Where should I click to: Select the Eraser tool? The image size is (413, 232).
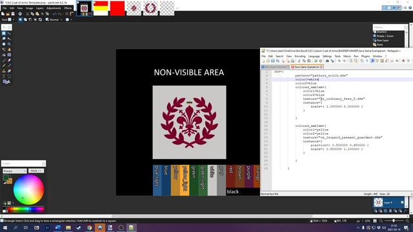click(x=9, y=60)
